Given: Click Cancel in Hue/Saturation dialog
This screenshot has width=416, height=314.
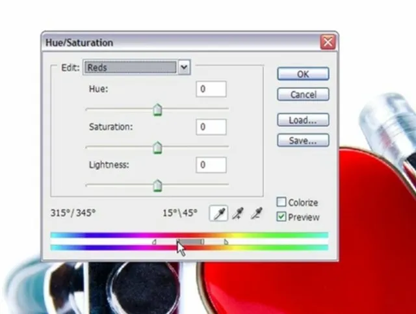Looking at the screenshot, I should pyautogui.click(x=303, y=94).
